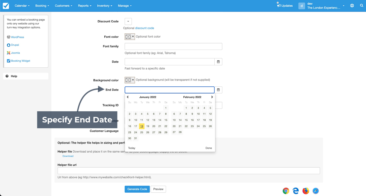Click the February 2022 month heading
The image size is (366, 196).
[x=192, y=97]
